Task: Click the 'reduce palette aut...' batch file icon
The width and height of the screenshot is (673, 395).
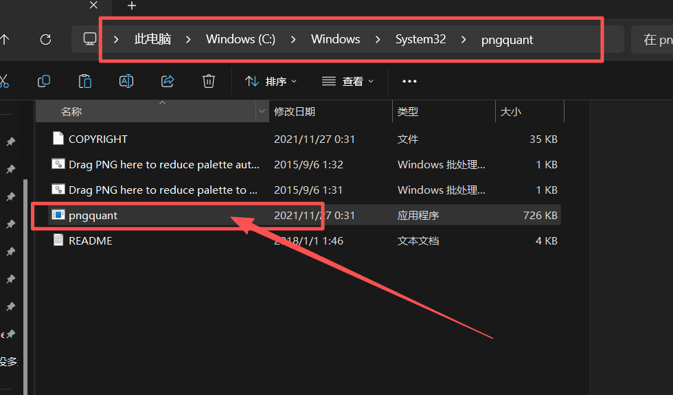Action: coord(58,164)
